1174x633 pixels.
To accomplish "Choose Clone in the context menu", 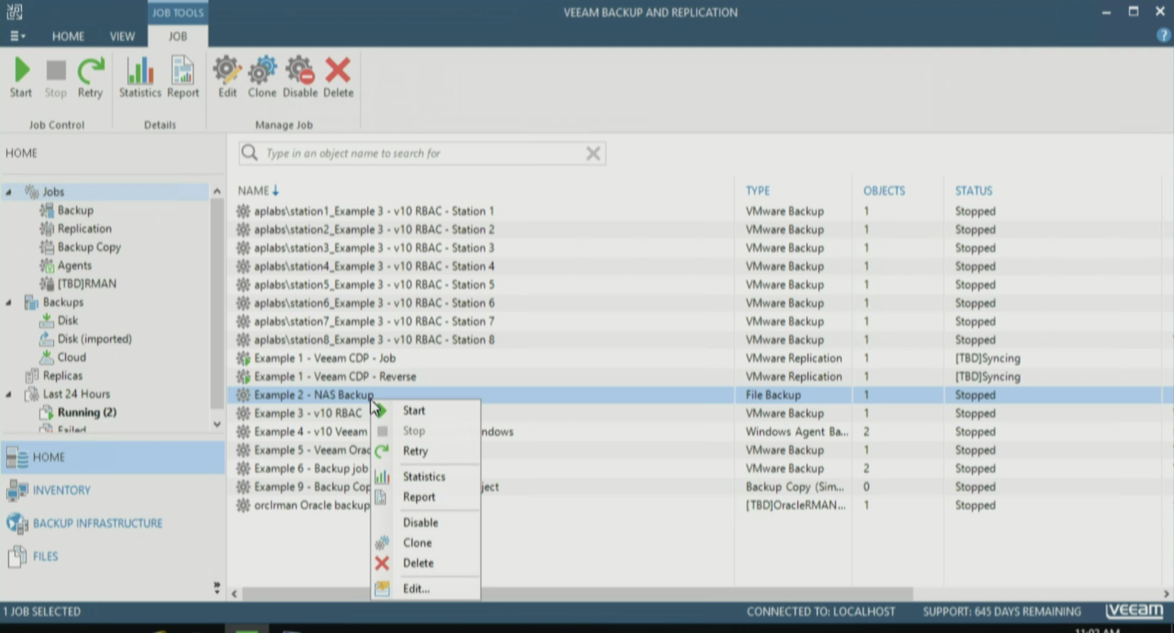I will click(x=426, y=543).
